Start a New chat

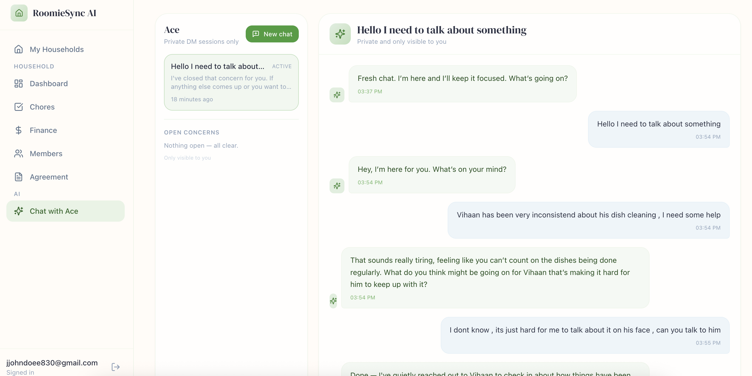(x=272, y=34)
